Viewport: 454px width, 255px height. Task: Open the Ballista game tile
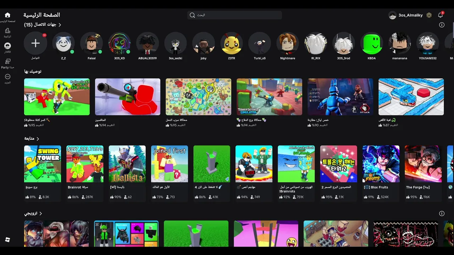[x=127, y=164]
